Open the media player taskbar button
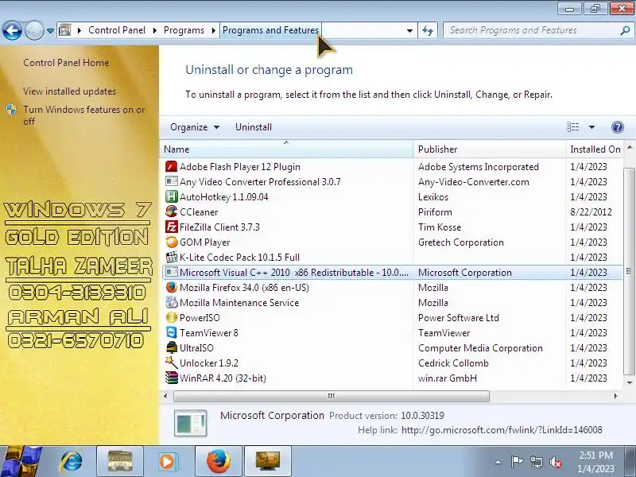 pyautogui.click(x=168, y=462)
